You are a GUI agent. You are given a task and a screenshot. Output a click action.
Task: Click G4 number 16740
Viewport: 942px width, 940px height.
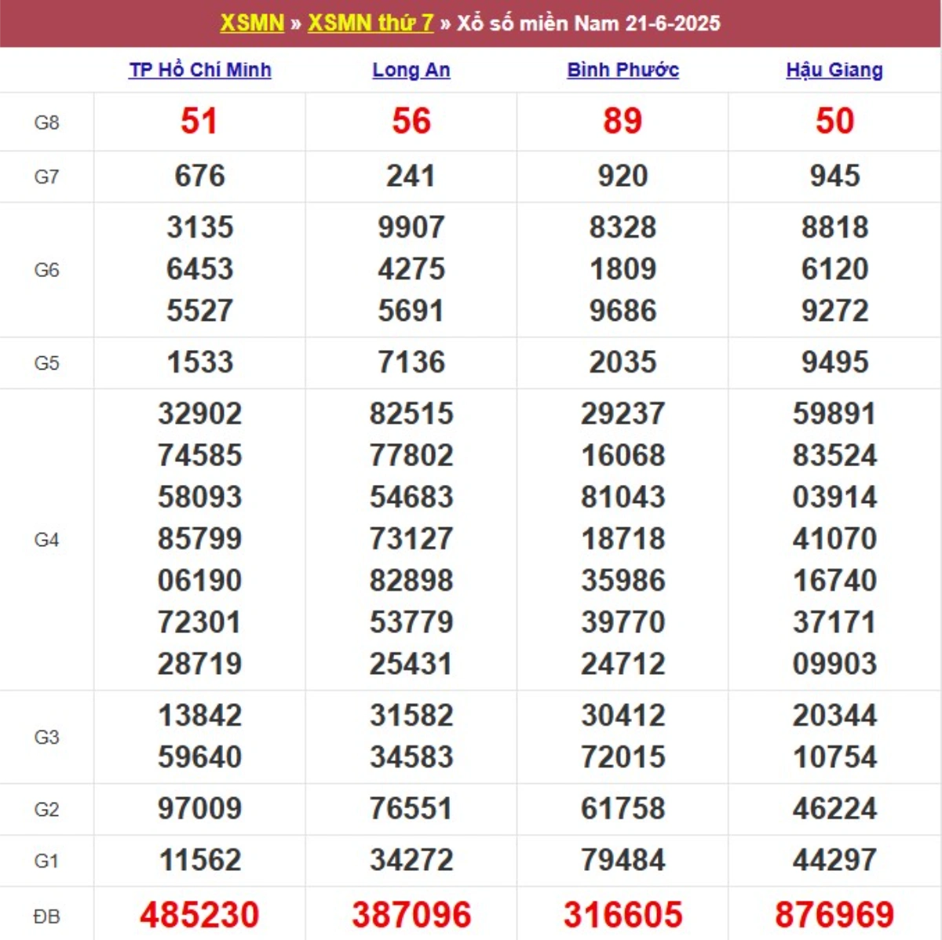834,581
